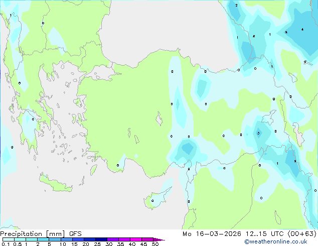Click the '3' precipitation value on map
The width and height of the screenshot is (318, 246).
(x=258, y=134)
